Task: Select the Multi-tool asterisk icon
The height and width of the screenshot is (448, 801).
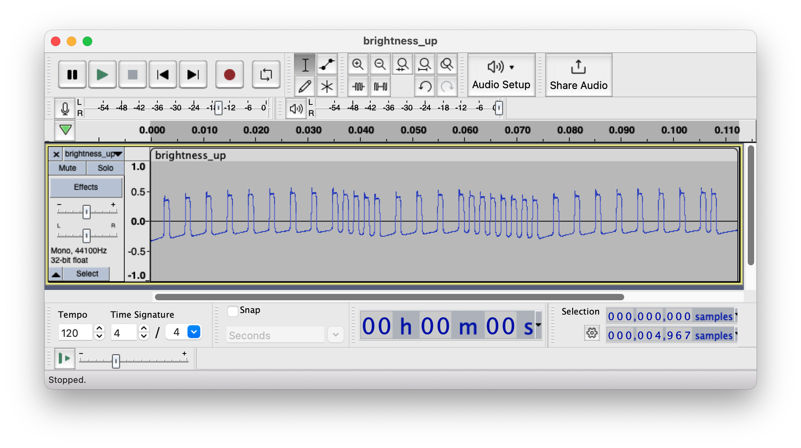Action: tap(327, 86)
